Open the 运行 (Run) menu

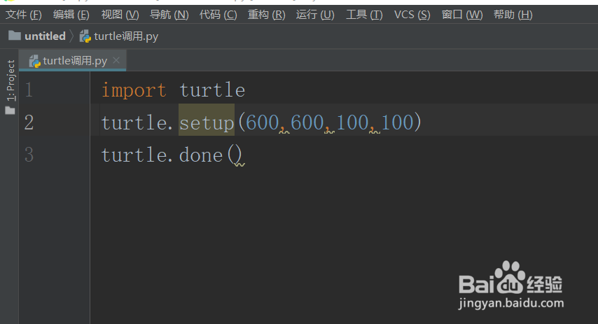pos(315,15)
